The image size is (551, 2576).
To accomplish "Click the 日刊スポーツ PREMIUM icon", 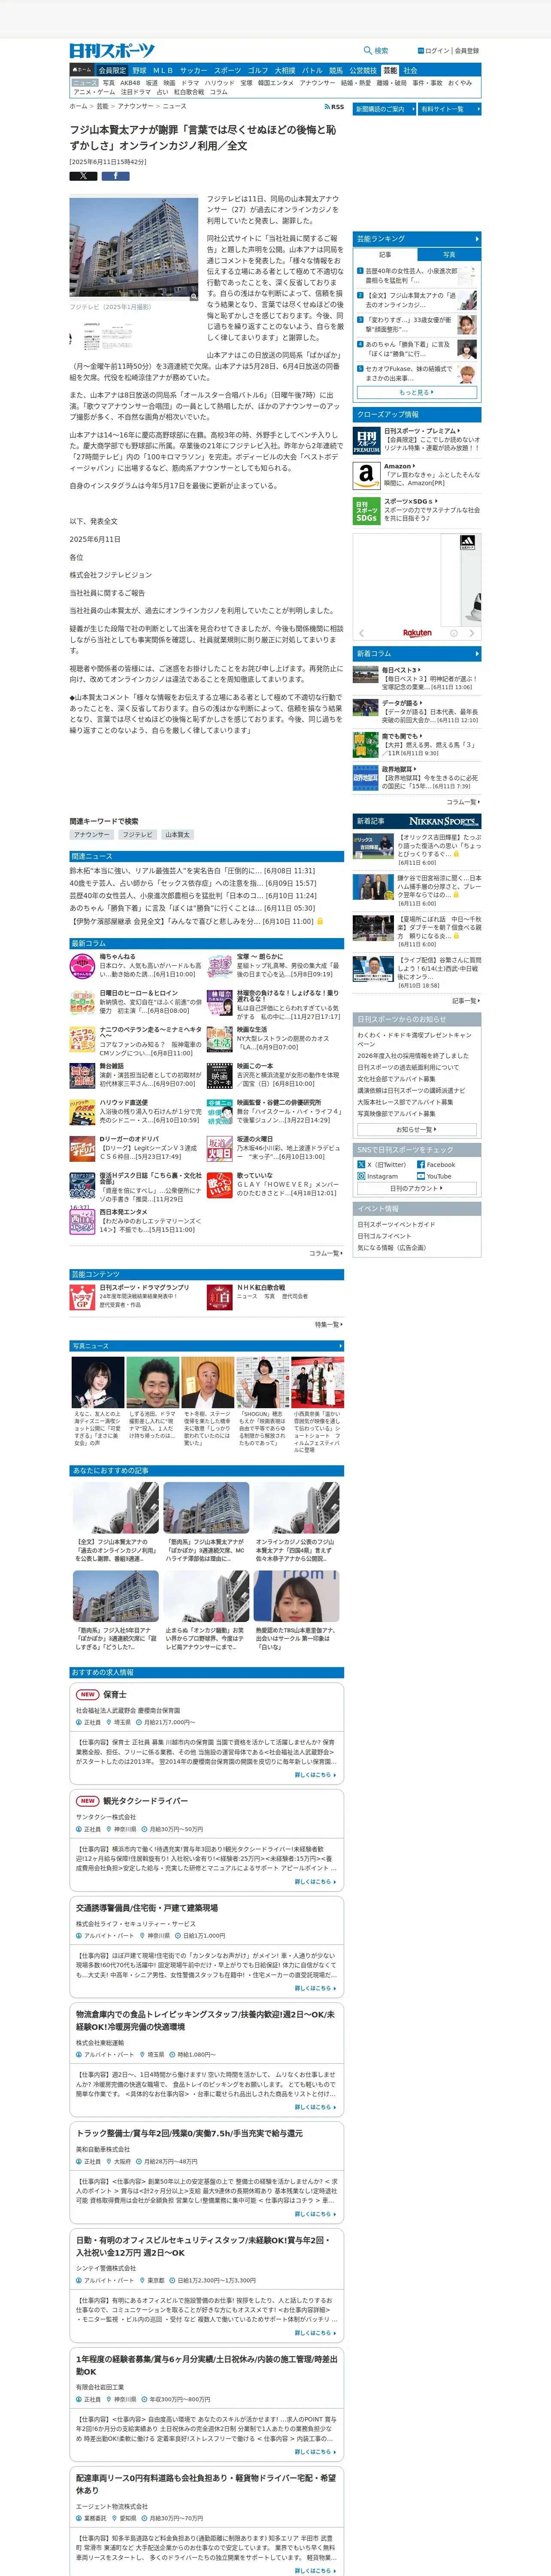I will click(366, 441).
